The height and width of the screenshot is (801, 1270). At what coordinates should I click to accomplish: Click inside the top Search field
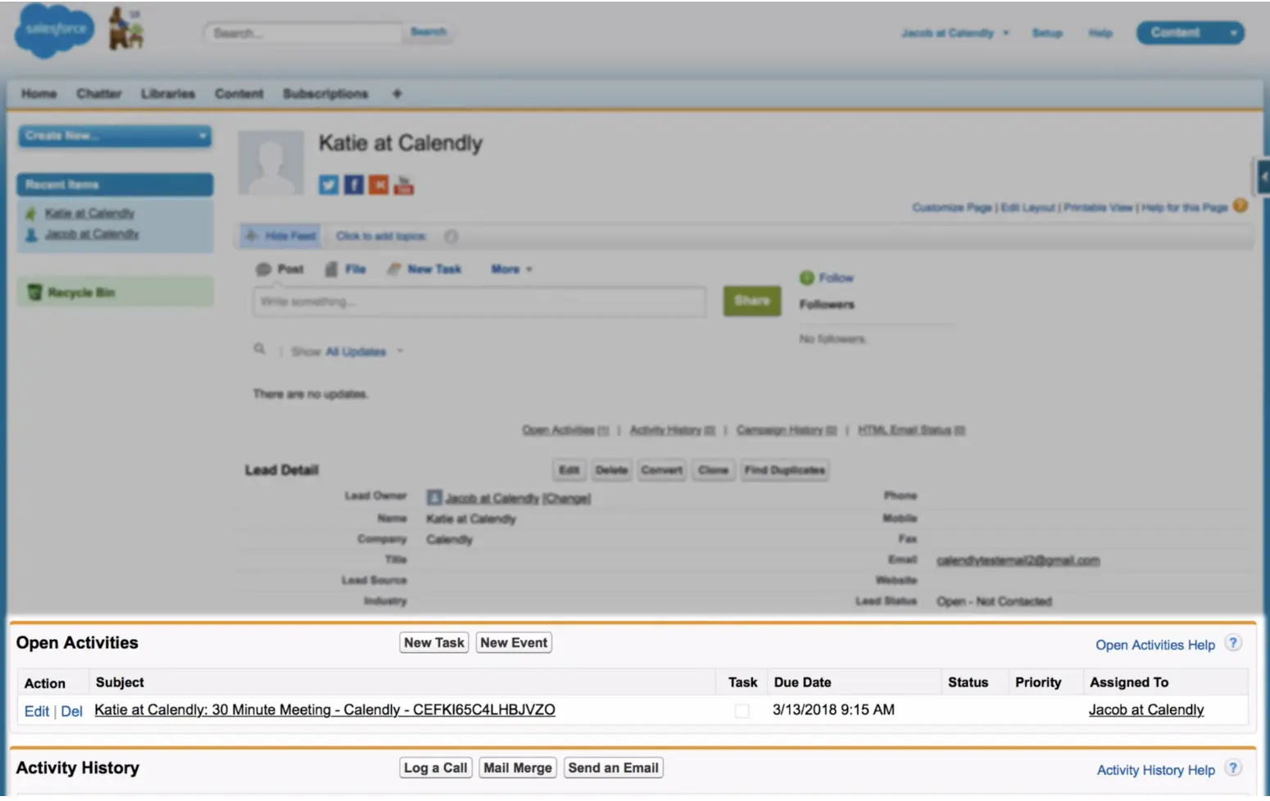coord(302,32)
